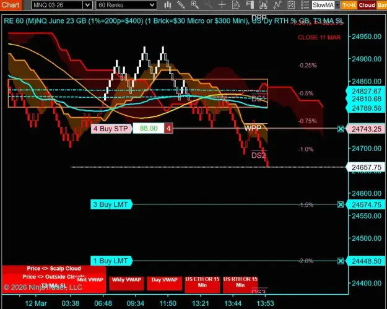Click the 24500.00 price axis label

pos(367,238)
